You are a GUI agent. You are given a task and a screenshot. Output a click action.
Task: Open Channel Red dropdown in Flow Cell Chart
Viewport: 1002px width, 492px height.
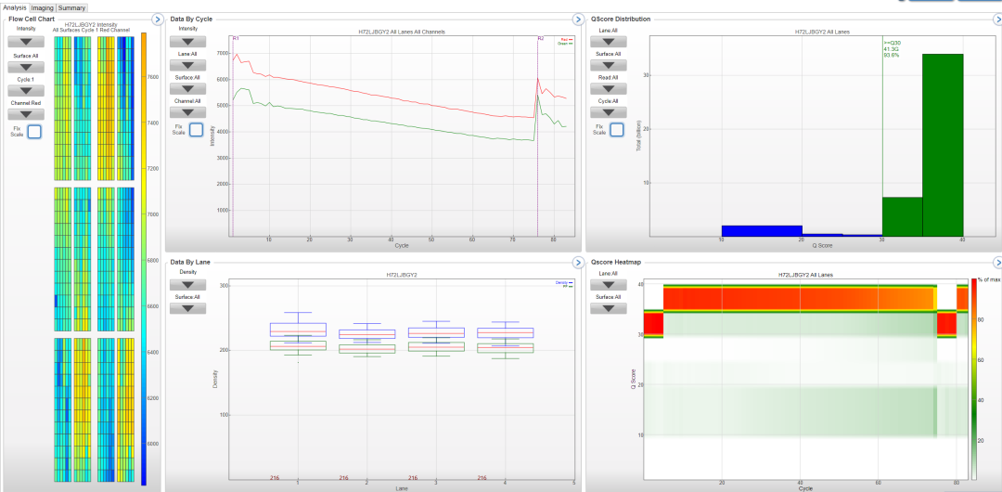point(25,114)
